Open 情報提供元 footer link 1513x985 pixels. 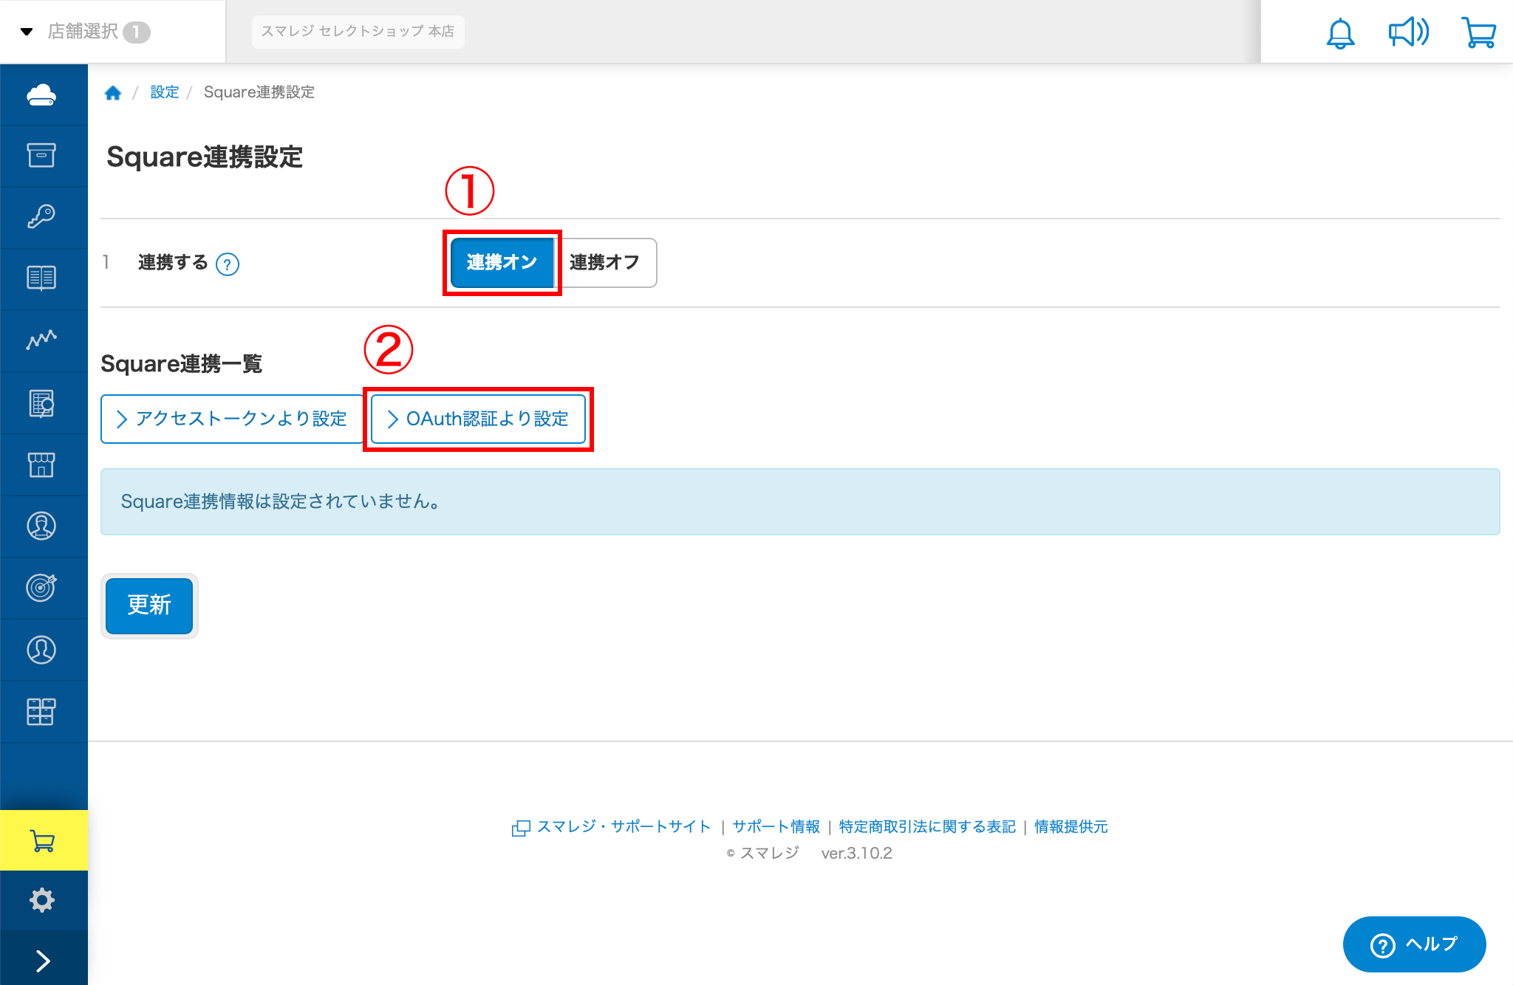[1071, 827]
